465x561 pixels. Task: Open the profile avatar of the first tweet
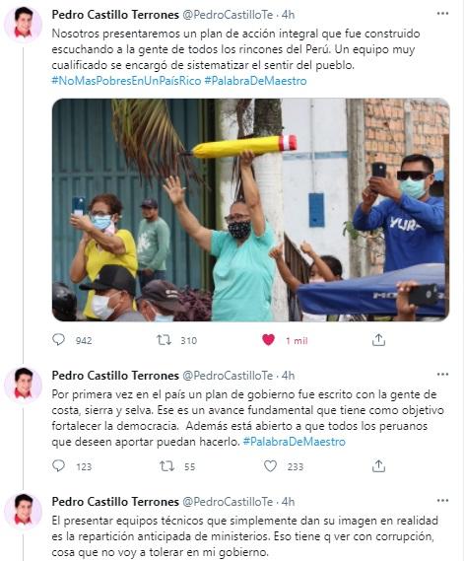coord(24,24)
